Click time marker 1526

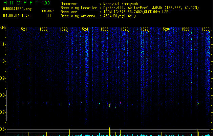(x=125, y=29)
